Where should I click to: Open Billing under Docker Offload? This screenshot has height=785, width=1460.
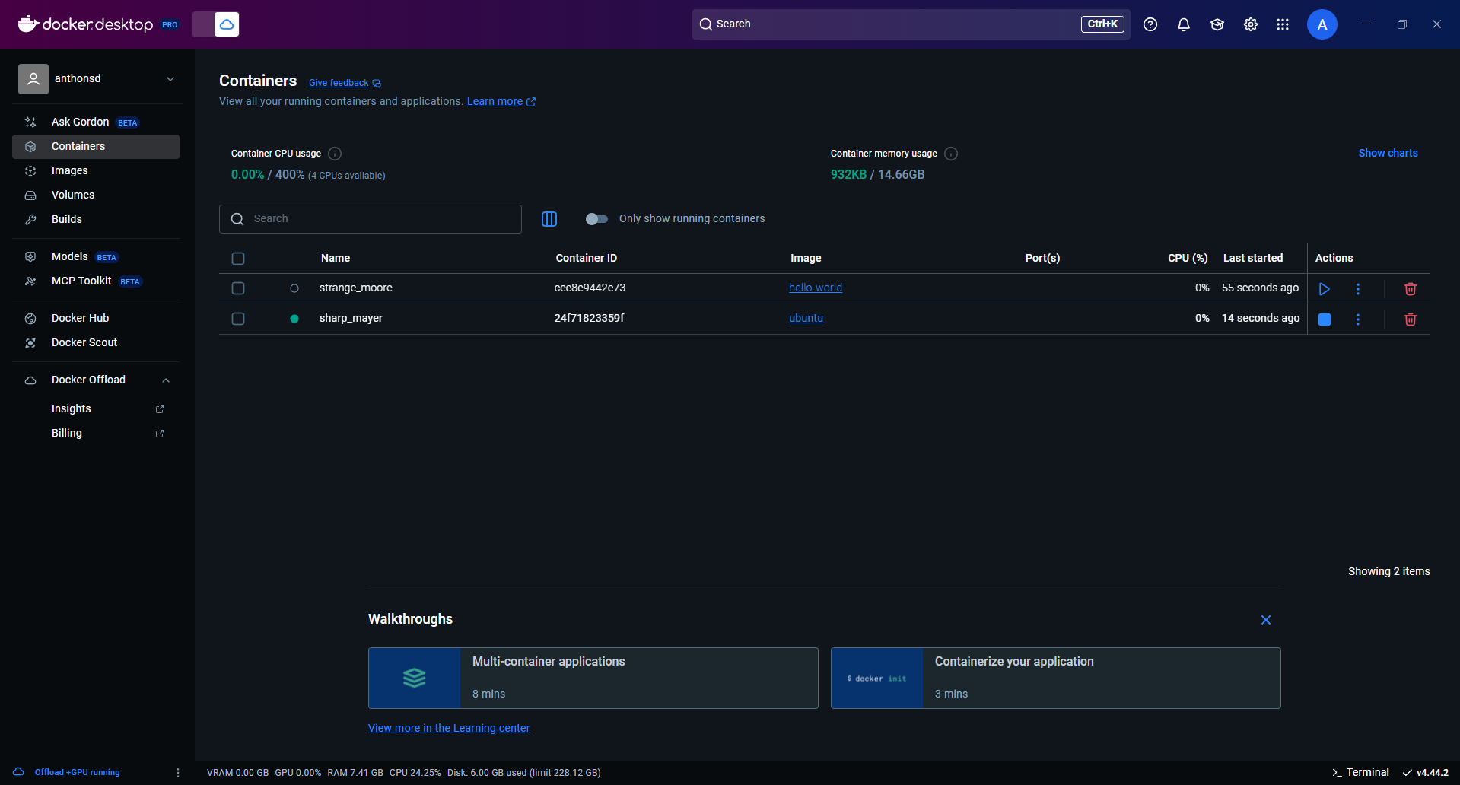coord(66,433)
